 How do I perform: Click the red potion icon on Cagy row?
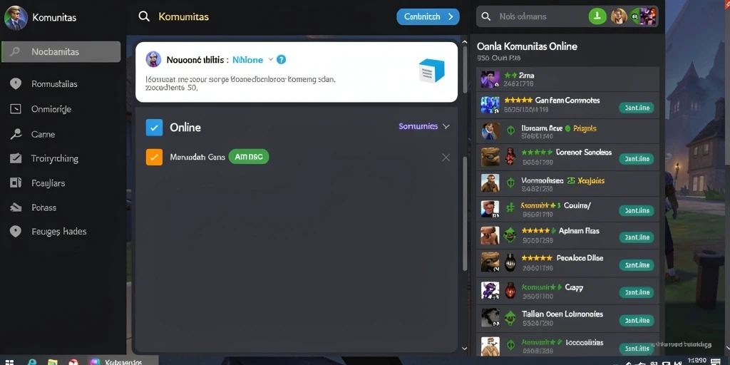click(x=510, y=291)
